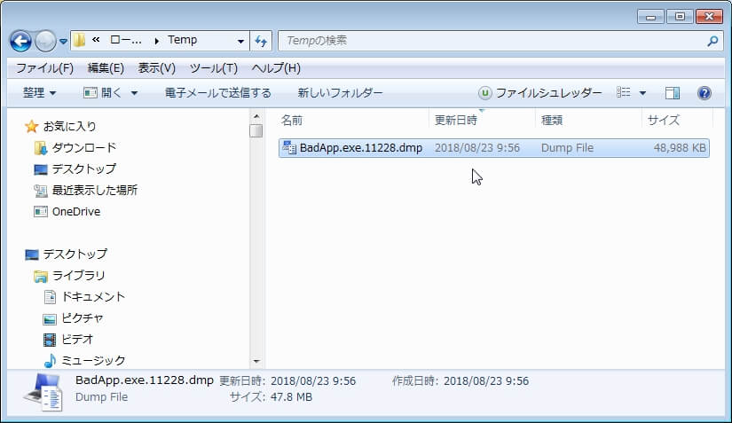Open the ファイル(F) menu
Image resolution: width=732 pixels, height=423 pixels.
[44, 68]
